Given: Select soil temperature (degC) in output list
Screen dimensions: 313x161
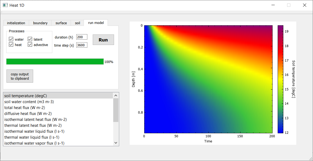Looking at the screenshot, I should 58,96.
